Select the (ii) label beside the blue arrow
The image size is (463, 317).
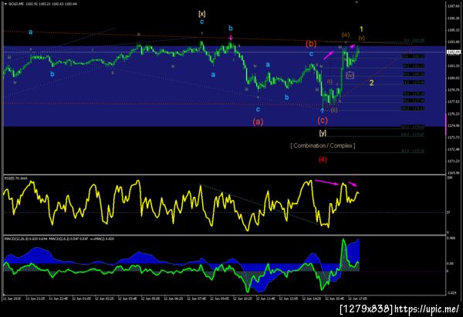click(x=334, y=110)
